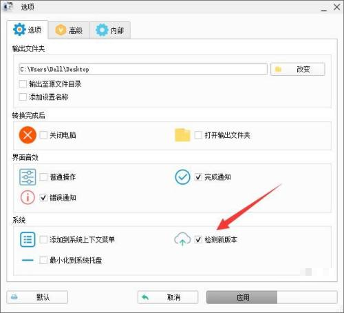Click the yellow output folder icon

point(182,135)
